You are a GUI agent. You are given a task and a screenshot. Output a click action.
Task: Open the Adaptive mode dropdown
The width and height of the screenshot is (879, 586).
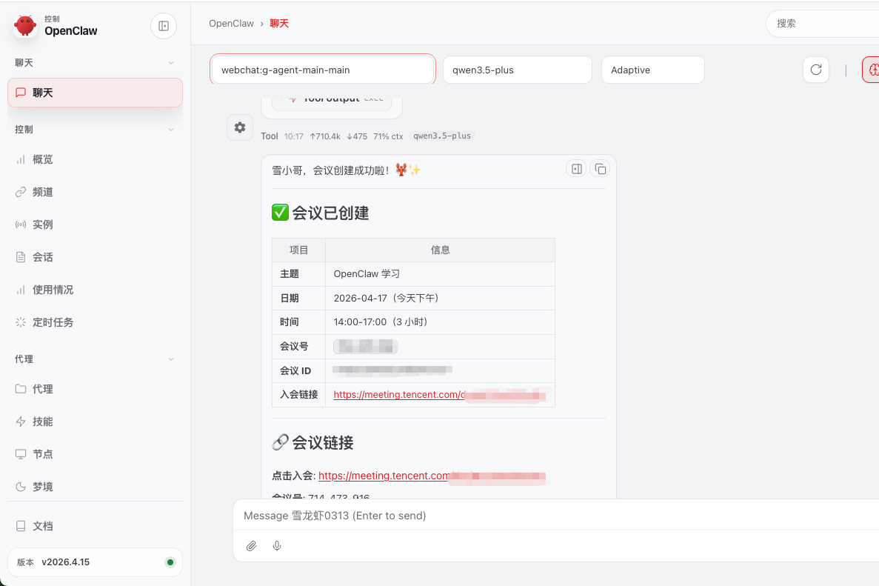click(x=652, y=70)
